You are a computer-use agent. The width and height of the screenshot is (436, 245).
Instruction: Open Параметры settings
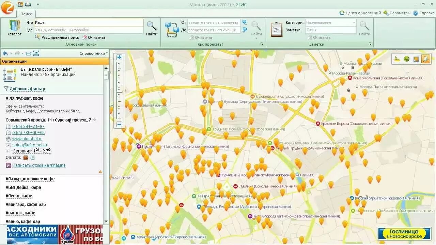click(397, 13)
